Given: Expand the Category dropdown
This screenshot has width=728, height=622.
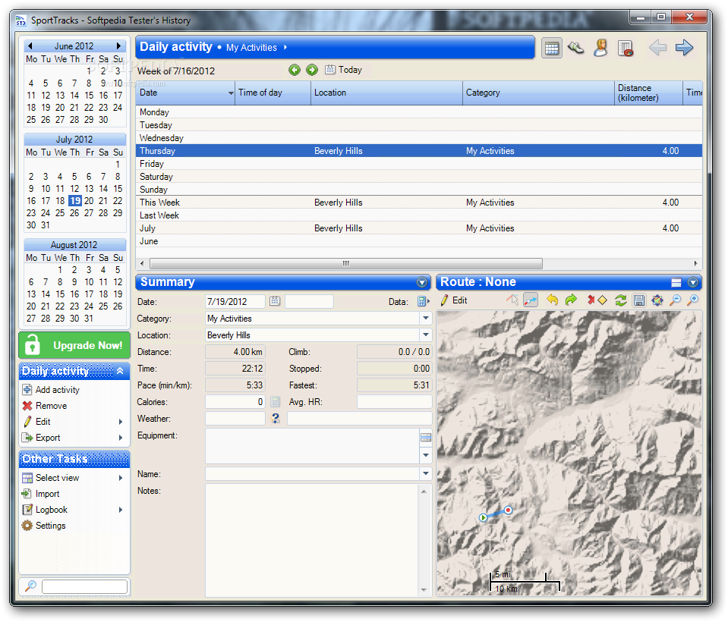Looking at the screenshot, I should click(x=426, y=318).
